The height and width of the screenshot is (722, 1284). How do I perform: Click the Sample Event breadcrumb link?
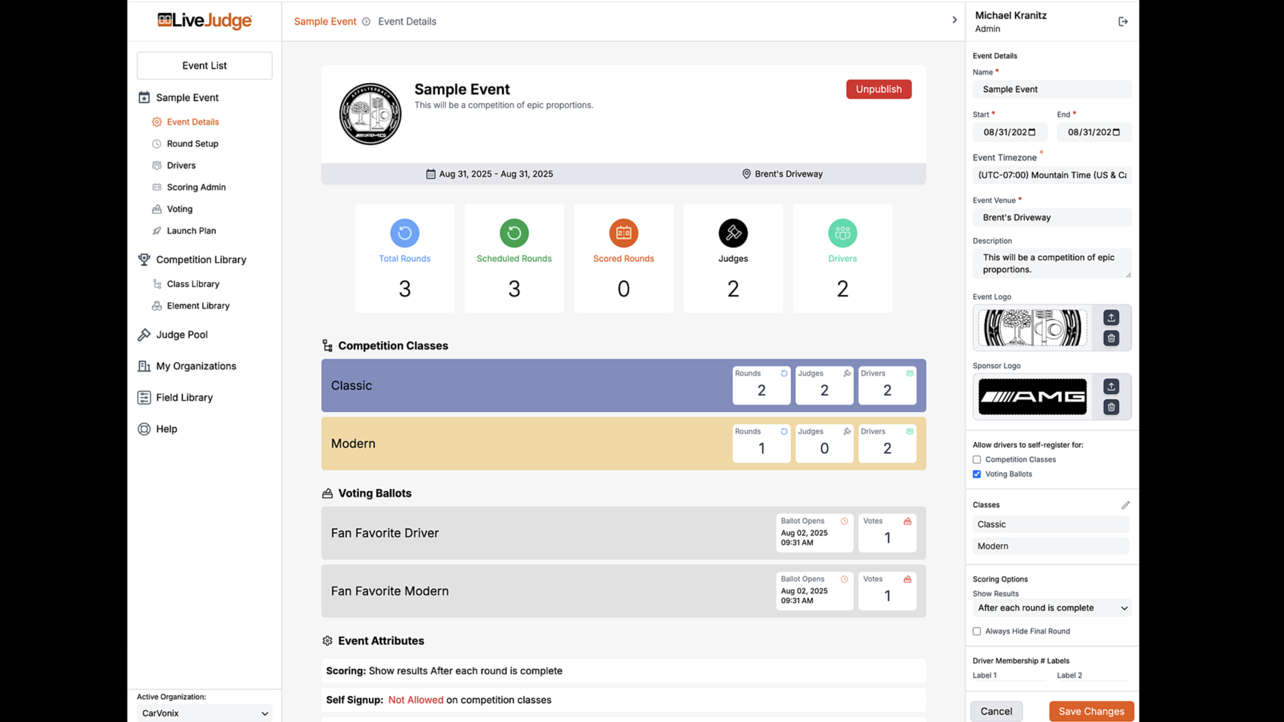click(x=325, y=21)
